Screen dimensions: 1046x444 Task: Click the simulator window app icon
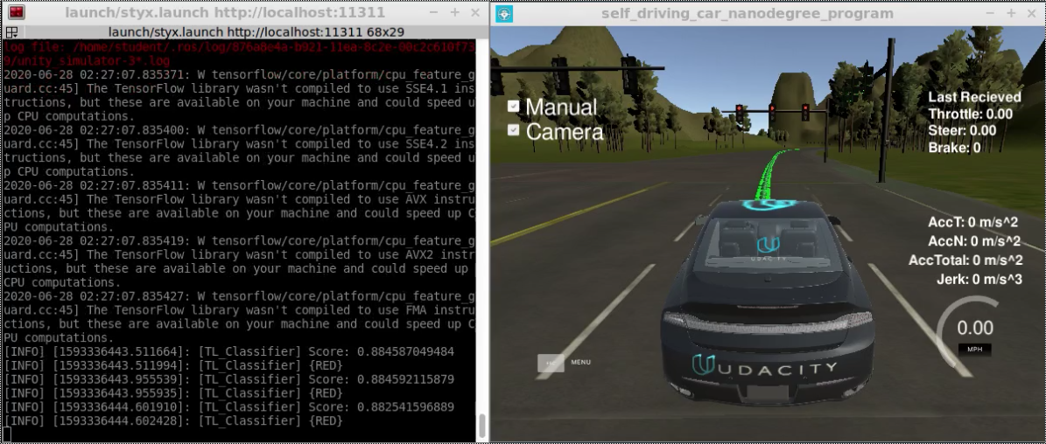coord(504,13)
